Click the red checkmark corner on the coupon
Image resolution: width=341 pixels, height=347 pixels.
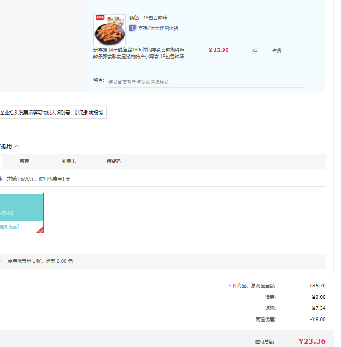coord(40,230)
